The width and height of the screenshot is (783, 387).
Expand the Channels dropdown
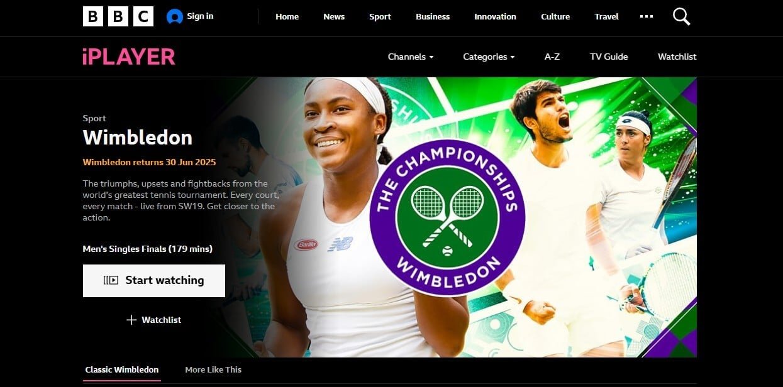(x=411, y=57)
